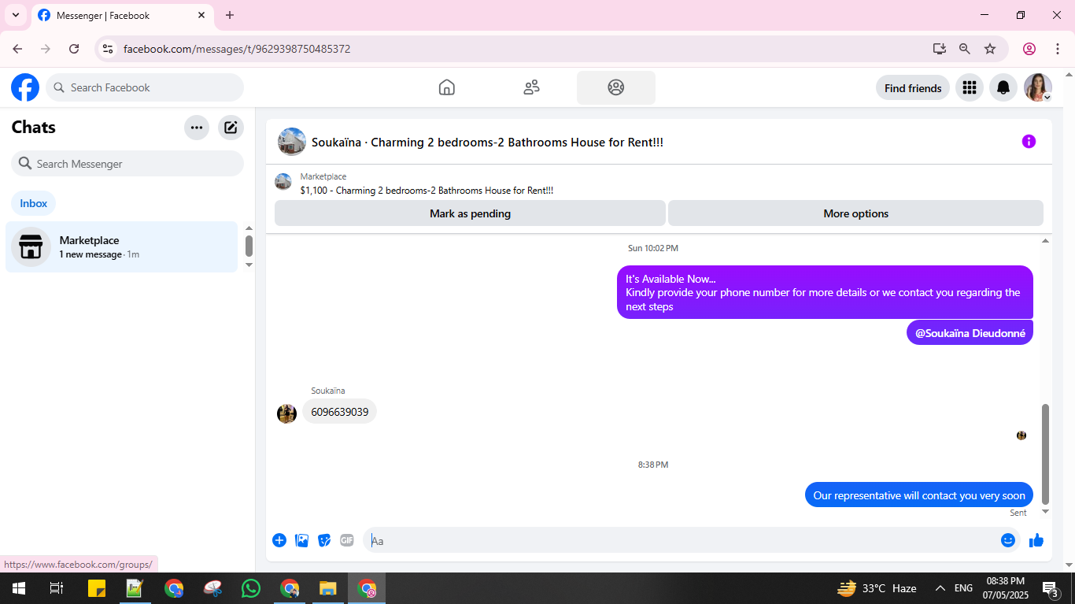The width and height of the screenshot is (1075, 604).
Task: Choose a GIF with GIF icon
Action: [347, 540]
